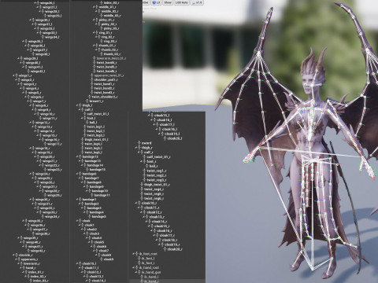Collapse the middle_01_r bone branch

pos(94,7)
